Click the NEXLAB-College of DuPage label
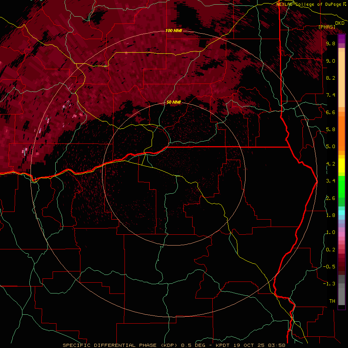Viewport: 348px width, 348px height. 309,4
